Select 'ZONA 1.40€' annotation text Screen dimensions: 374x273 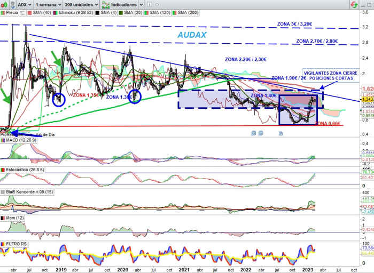[x=263, y=95]
